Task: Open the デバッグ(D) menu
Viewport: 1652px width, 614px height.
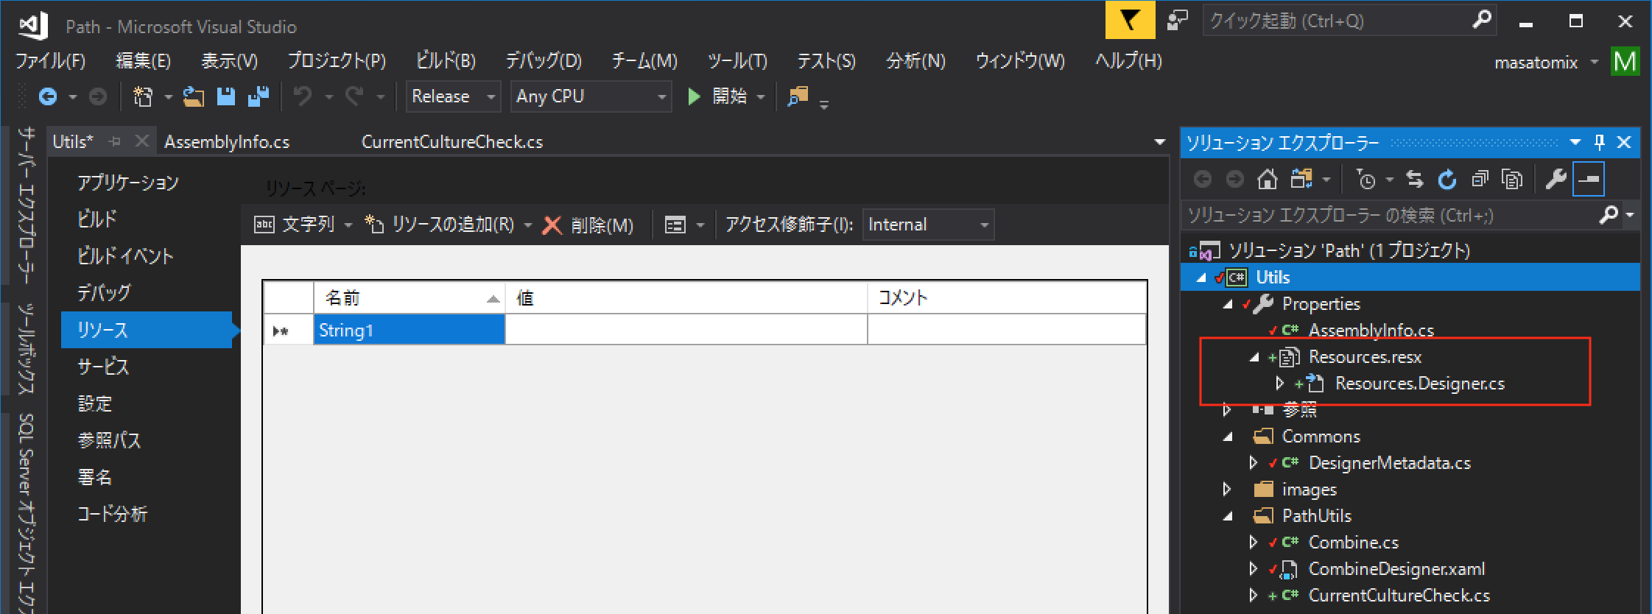Action: (x=544, y=60)
